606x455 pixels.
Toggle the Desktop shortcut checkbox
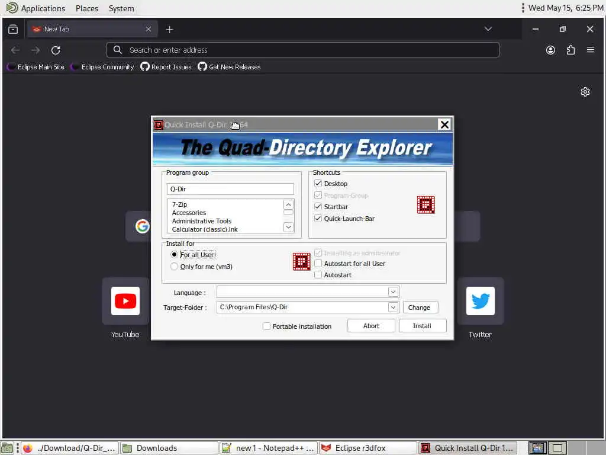318,184
